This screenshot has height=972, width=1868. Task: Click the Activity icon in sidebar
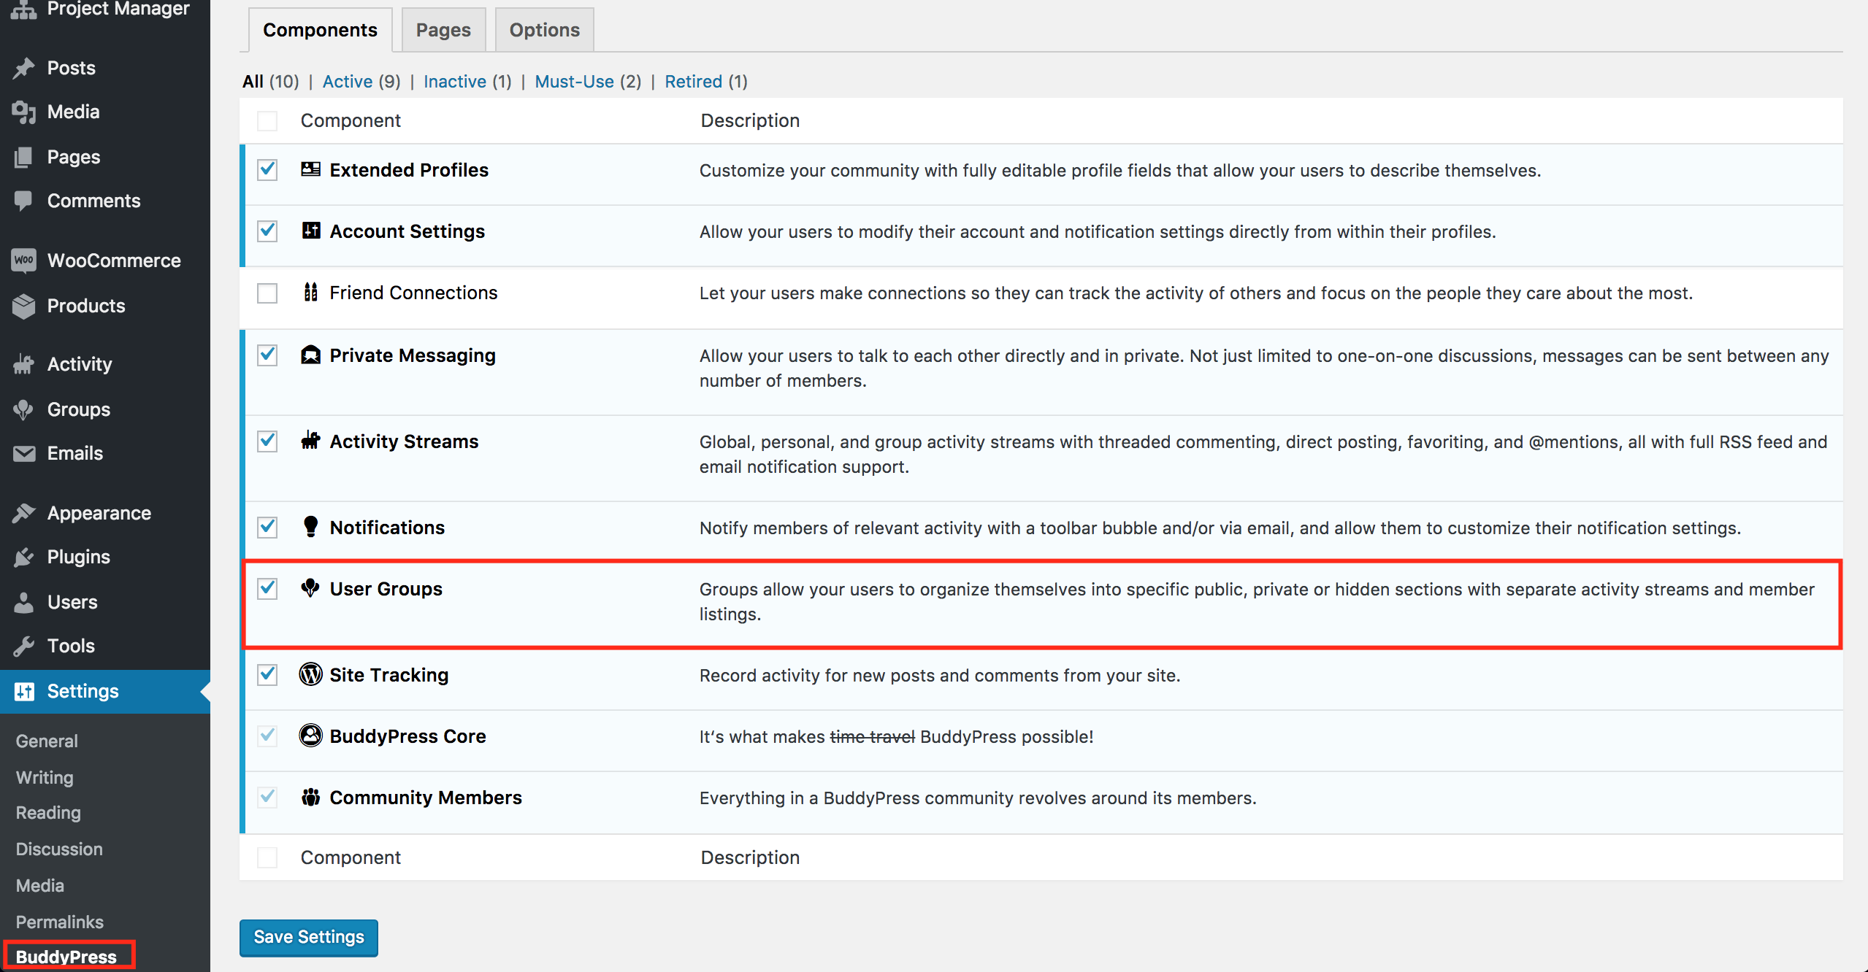23,364
